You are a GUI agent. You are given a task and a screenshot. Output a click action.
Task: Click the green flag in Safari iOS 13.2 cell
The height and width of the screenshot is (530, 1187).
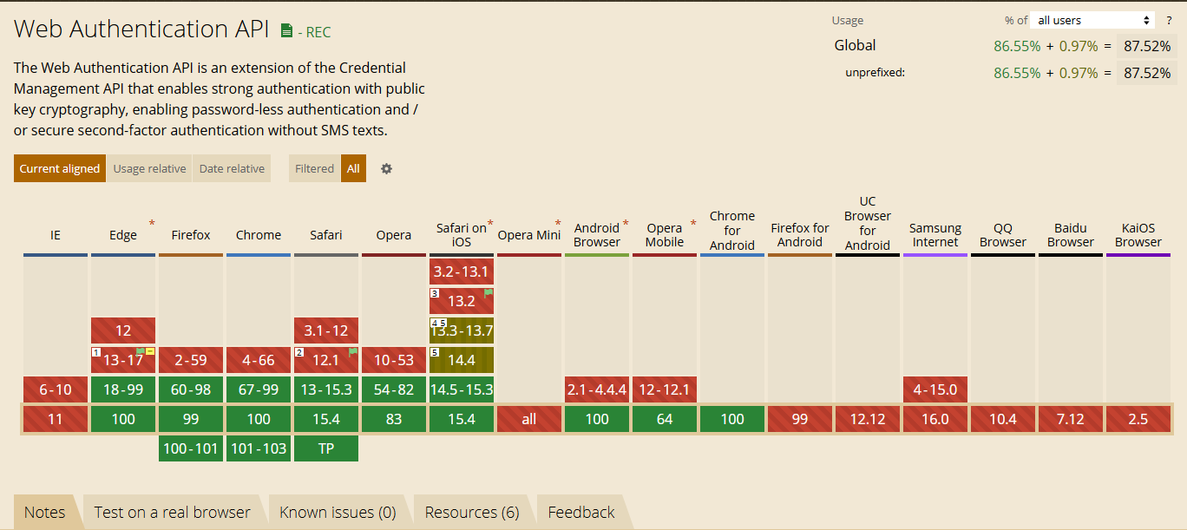(x=488, y=294)
